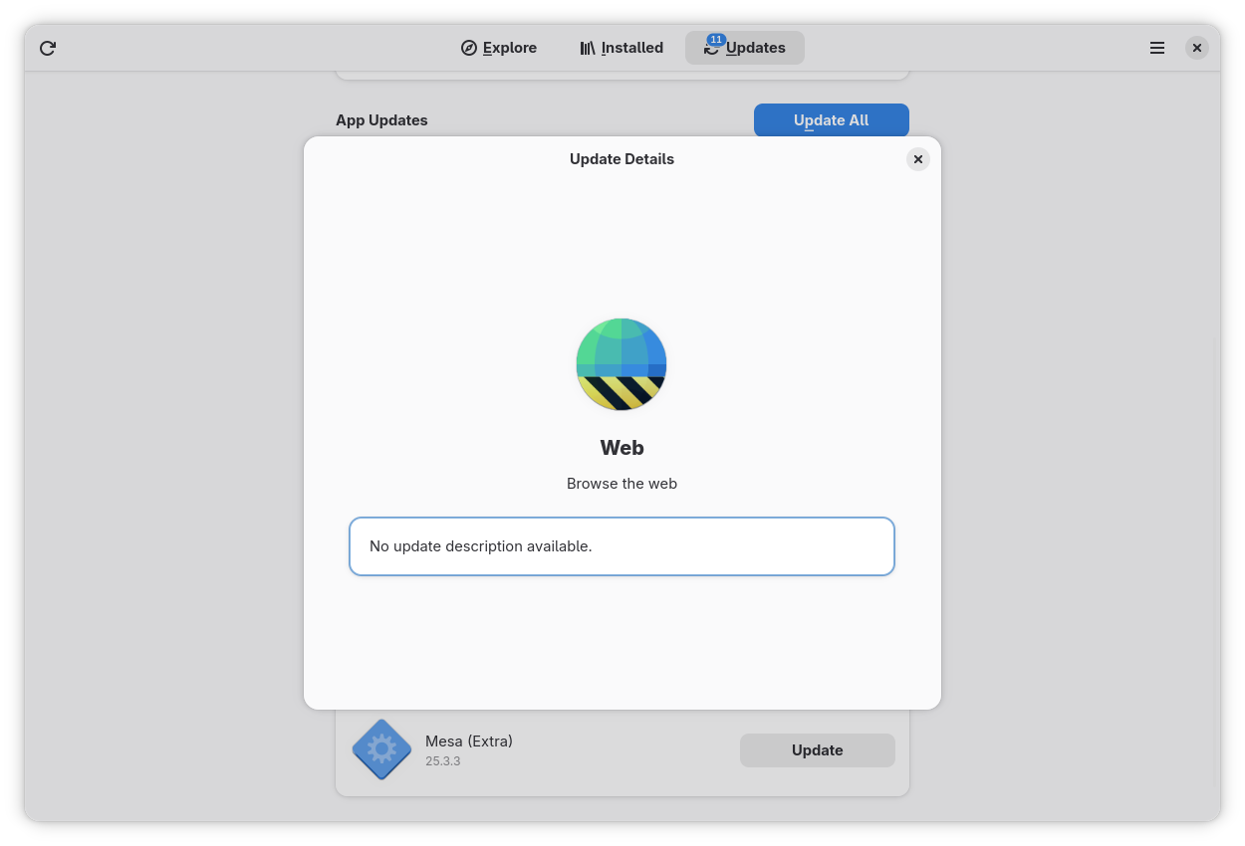Click the Web globe app icon
This screenshot has width=1245, height=846.
pyautogui.click(x=622, y=364)
